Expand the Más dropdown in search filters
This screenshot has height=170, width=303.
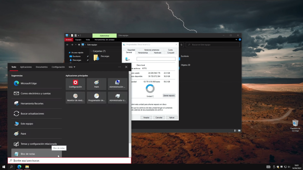point(72,67)
